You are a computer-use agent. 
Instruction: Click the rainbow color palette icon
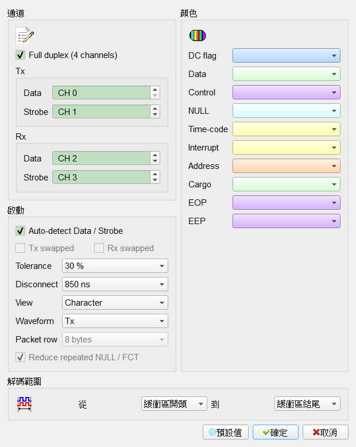point(198,36)
